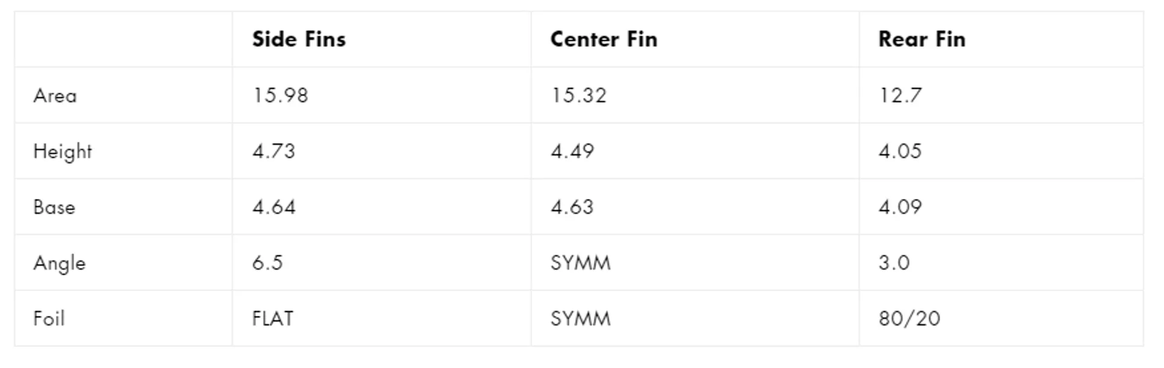
Task: Click the Side Fins angle value 6.5
Action: (267, 263)
